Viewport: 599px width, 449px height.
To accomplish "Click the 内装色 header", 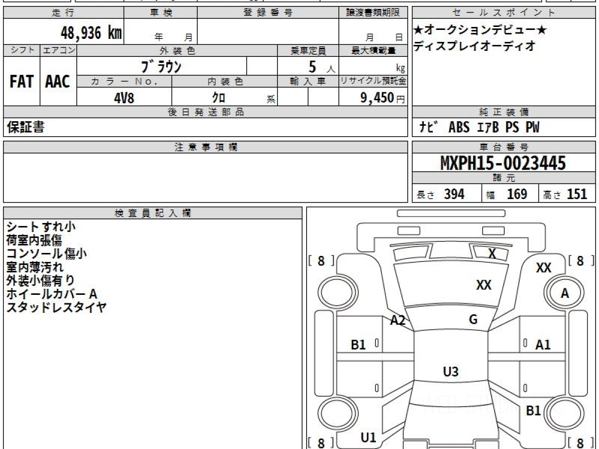I will click(x=225, y=81).
